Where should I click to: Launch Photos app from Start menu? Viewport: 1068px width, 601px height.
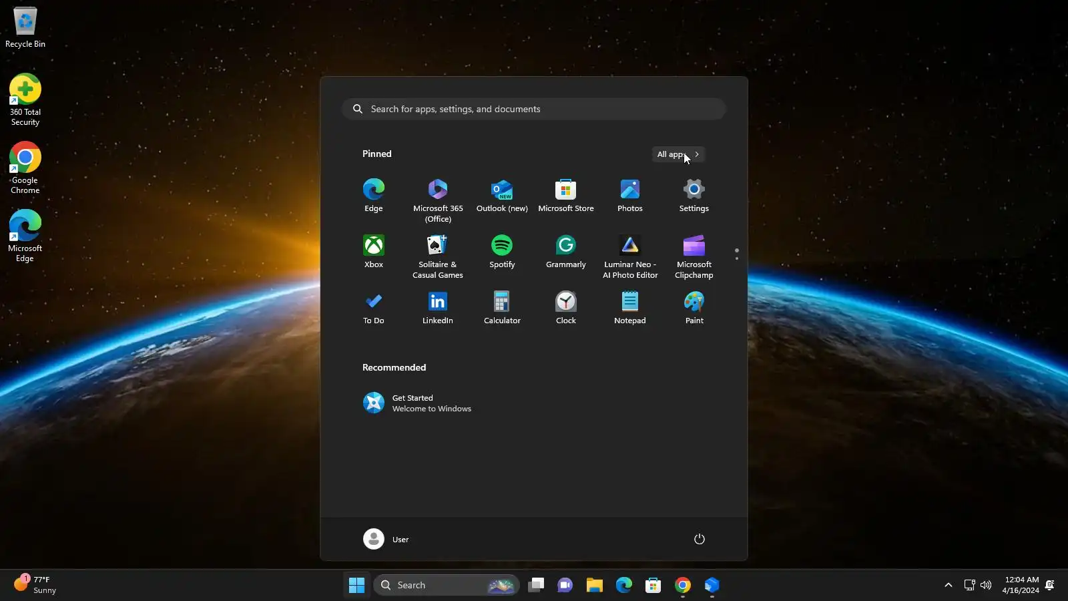coord(630,196)
